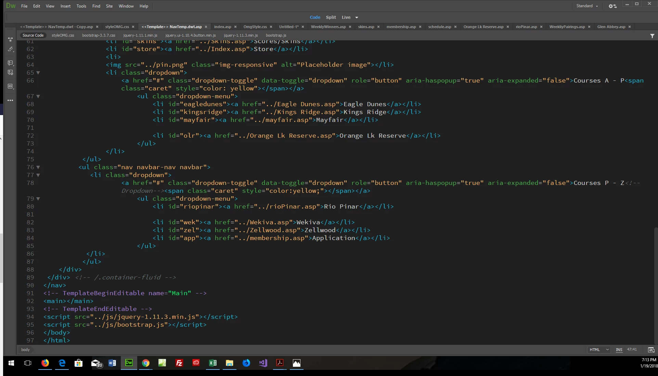Click the filter related files icon
The image size is (658, 376).
tap(652, 36)
